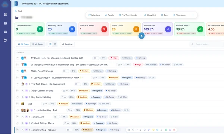Image resolution: width=224 pixels, height=134 pixels.
Task: Click In Progress status on June- Content Writing
Action: point(97,90)
